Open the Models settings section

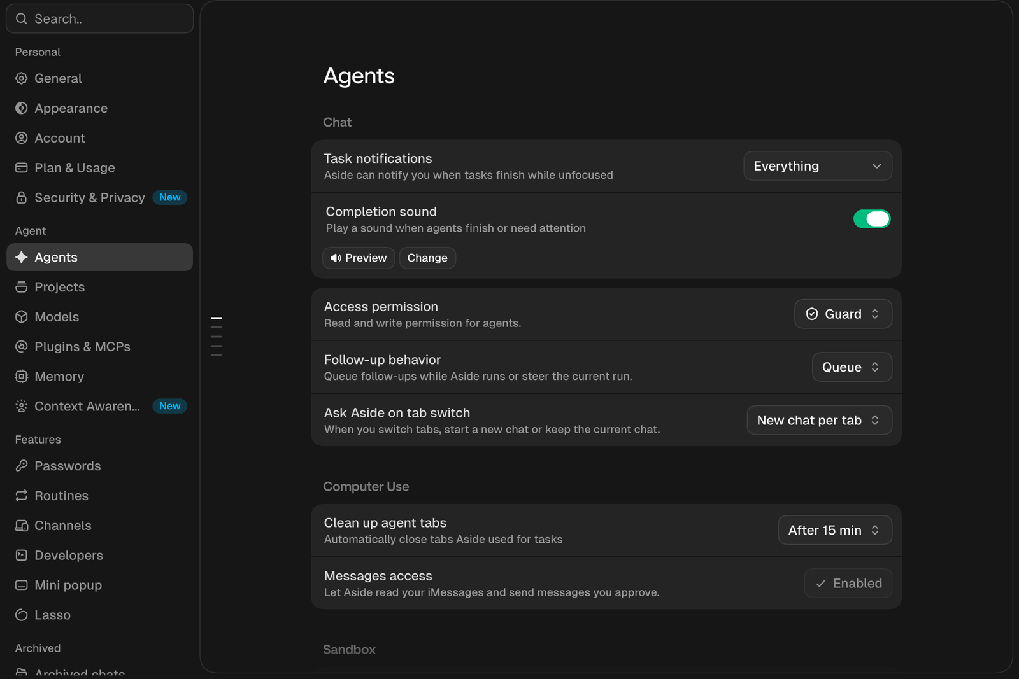click(99, 317)
